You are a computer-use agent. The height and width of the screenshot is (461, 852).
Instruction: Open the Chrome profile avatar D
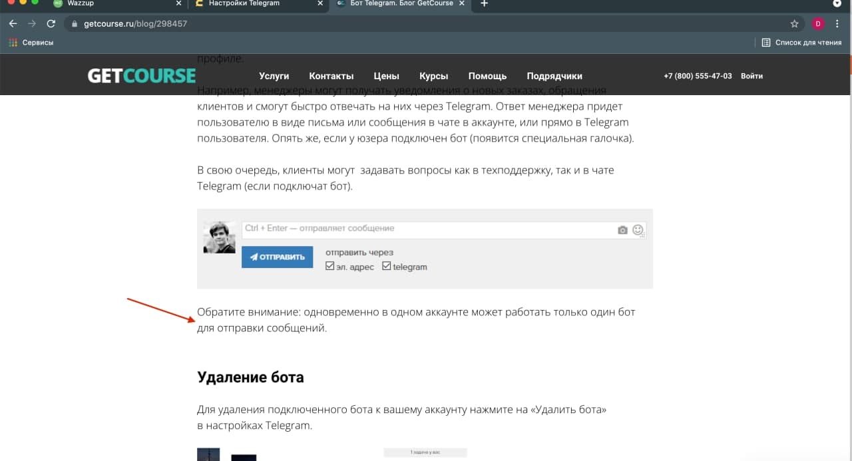(x=818, y=23)
